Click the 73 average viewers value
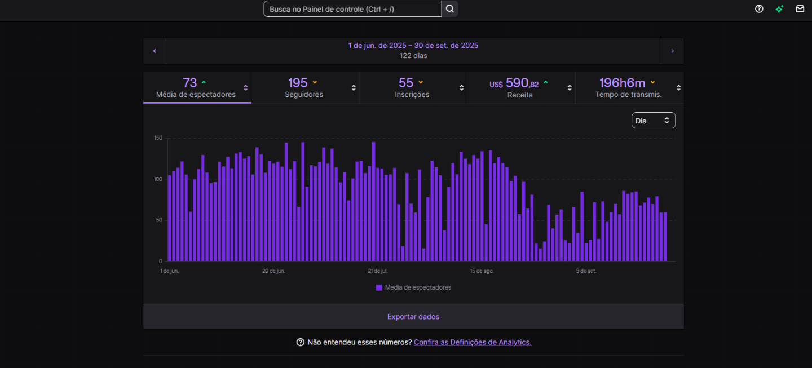This screenshot has height=368, width=812. 189,83
